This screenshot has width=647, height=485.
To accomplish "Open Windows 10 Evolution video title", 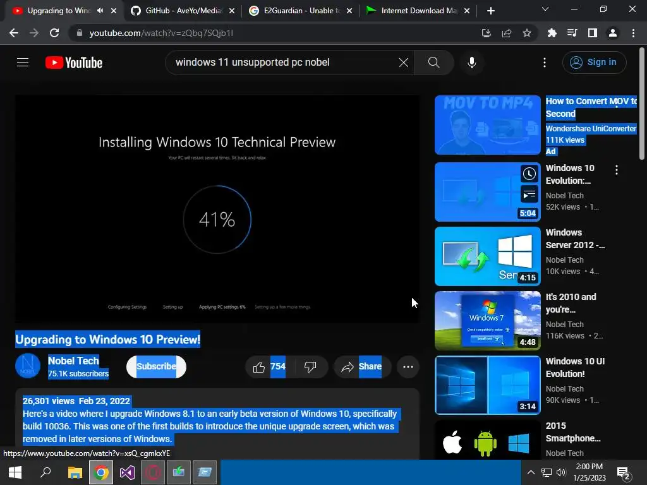I will pos(570,174).
